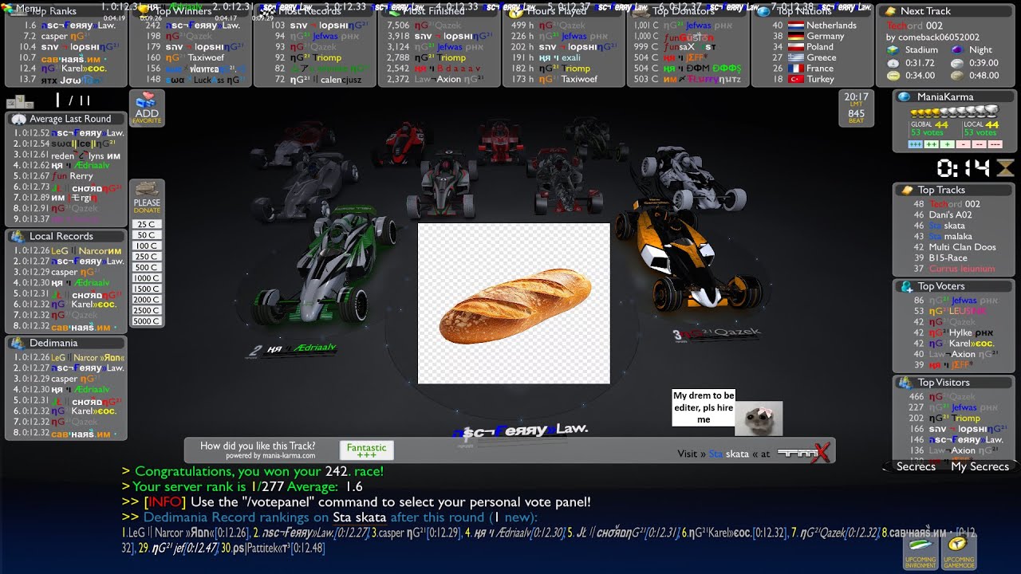The image size is (1021, 574).
Task: Open the Top Voters widget title
Action: (x=941, y=286)
